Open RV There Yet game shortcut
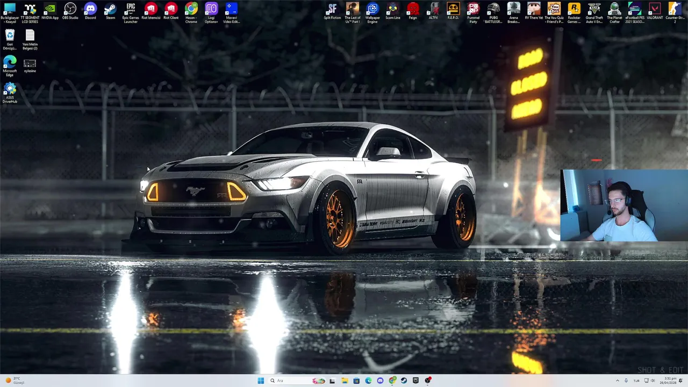The height and width of the screenshot is (387, 688). click(x=534, y=11)
